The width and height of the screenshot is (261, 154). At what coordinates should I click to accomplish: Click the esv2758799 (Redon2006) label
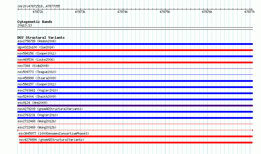[37, 41]
